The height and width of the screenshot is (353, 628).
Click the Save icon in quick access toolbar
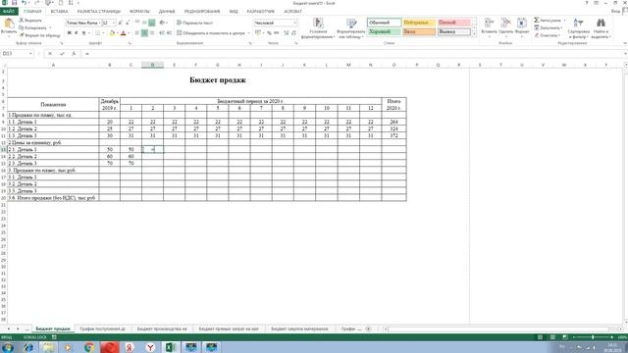tap(14, 3)
